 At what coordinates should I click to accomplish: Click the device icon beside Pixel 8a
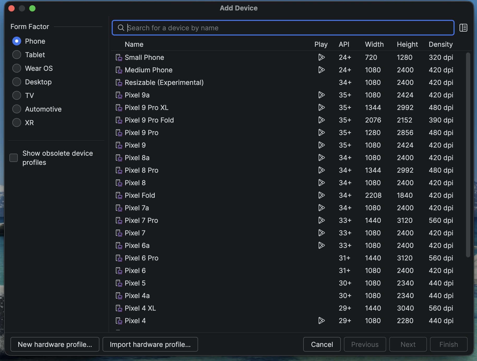click(119, 158)
